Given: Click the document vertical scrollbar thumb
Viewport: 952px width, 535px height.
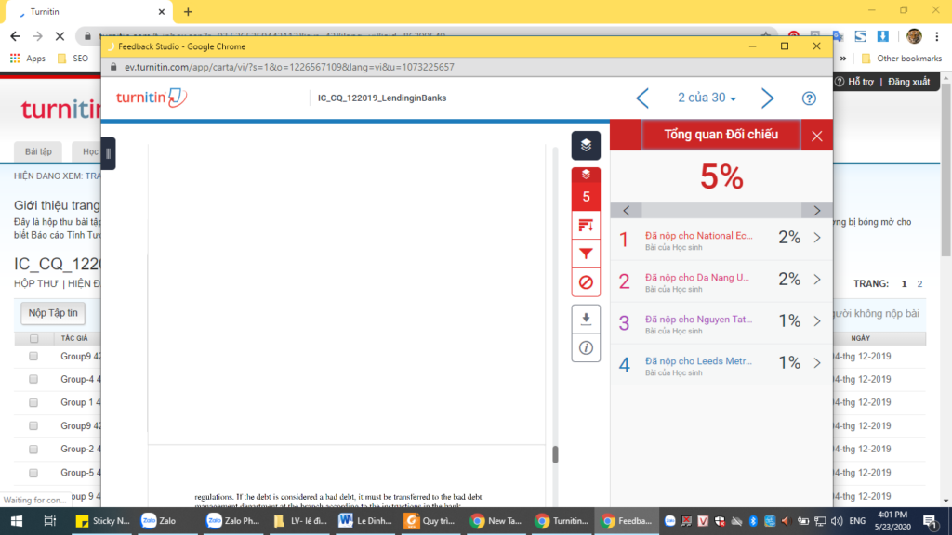Looking at the screenshot, I should [x=555, y=454].
